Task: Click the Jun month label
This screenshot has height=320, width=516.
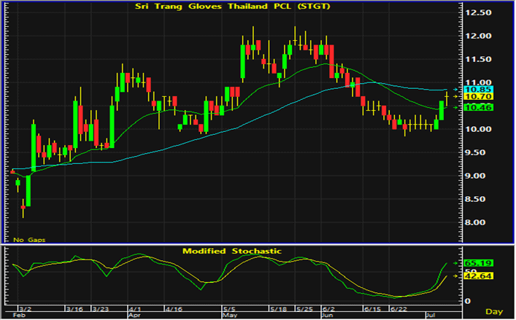Action: click(328, 316)
